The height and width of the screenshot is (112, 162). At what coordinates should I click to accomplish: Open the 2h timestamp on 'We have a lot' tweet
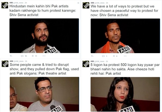pyautogui.click(x=107, y=3)
